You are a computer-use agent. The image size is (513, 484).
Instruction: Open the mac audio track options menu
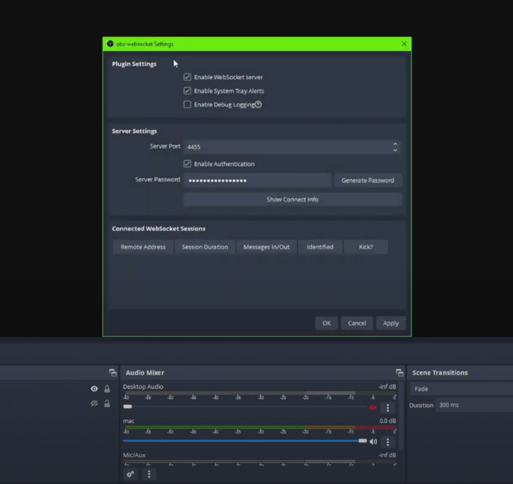[x=387, y=441]
